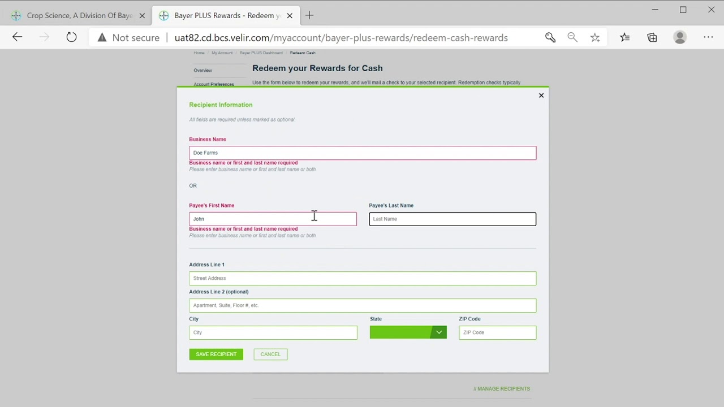724x407 pixels.
Task: Open a new browser tab
Action: click(x=309, y=15)
